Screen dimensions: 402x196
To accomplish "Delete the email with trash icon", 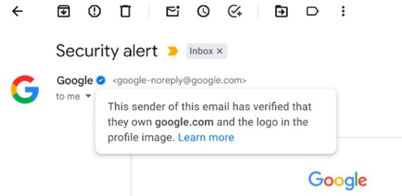I will (x=125, y=12).
